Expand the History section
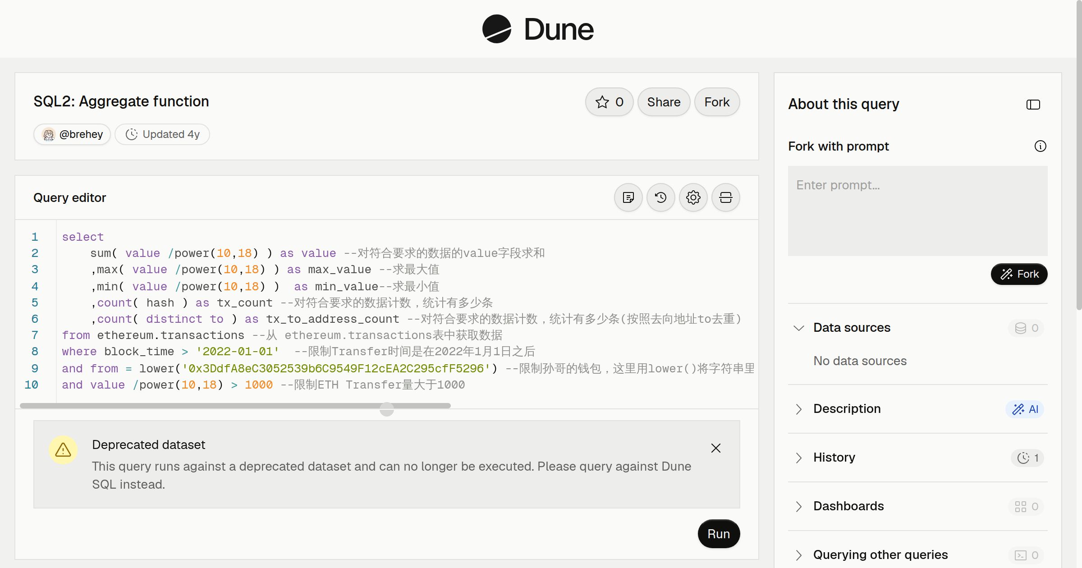 click(798, 458)
